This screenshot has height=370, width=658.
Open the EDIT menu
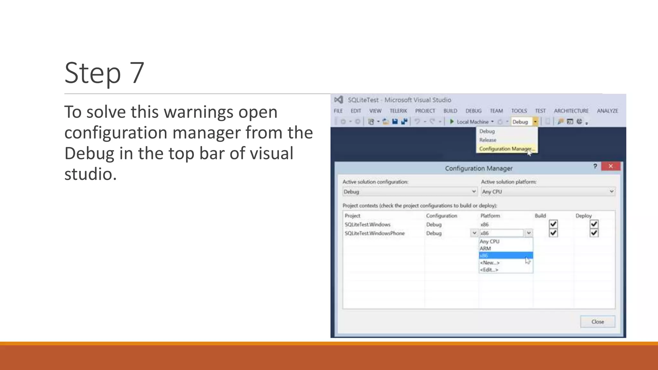[x=356, y=111]
